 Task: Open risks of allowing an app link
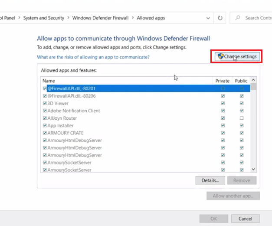tap(93, 57)
